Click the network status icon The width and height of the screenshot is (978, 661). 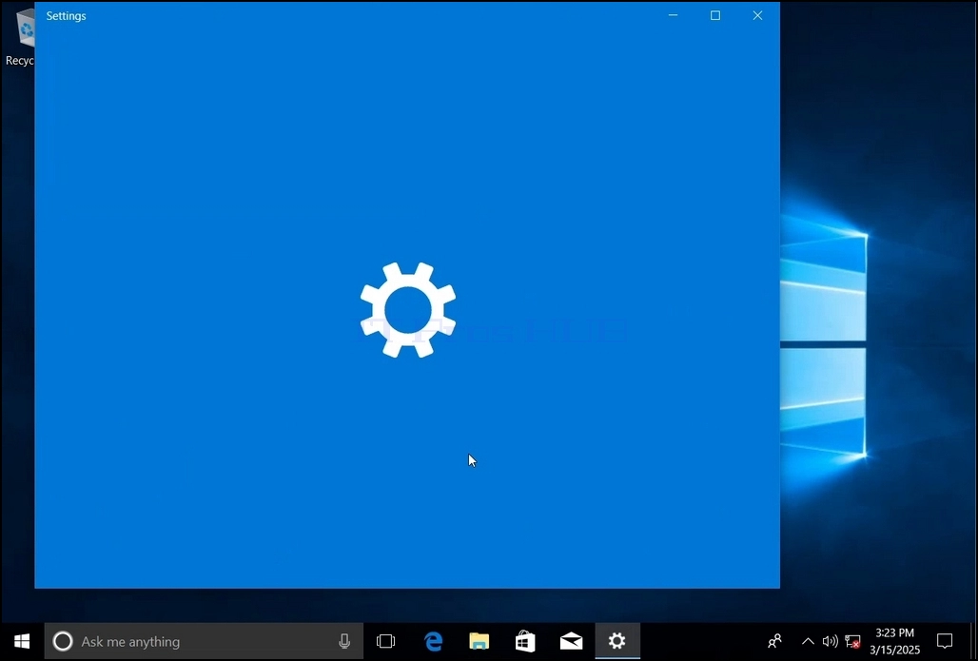pos(852,641)
